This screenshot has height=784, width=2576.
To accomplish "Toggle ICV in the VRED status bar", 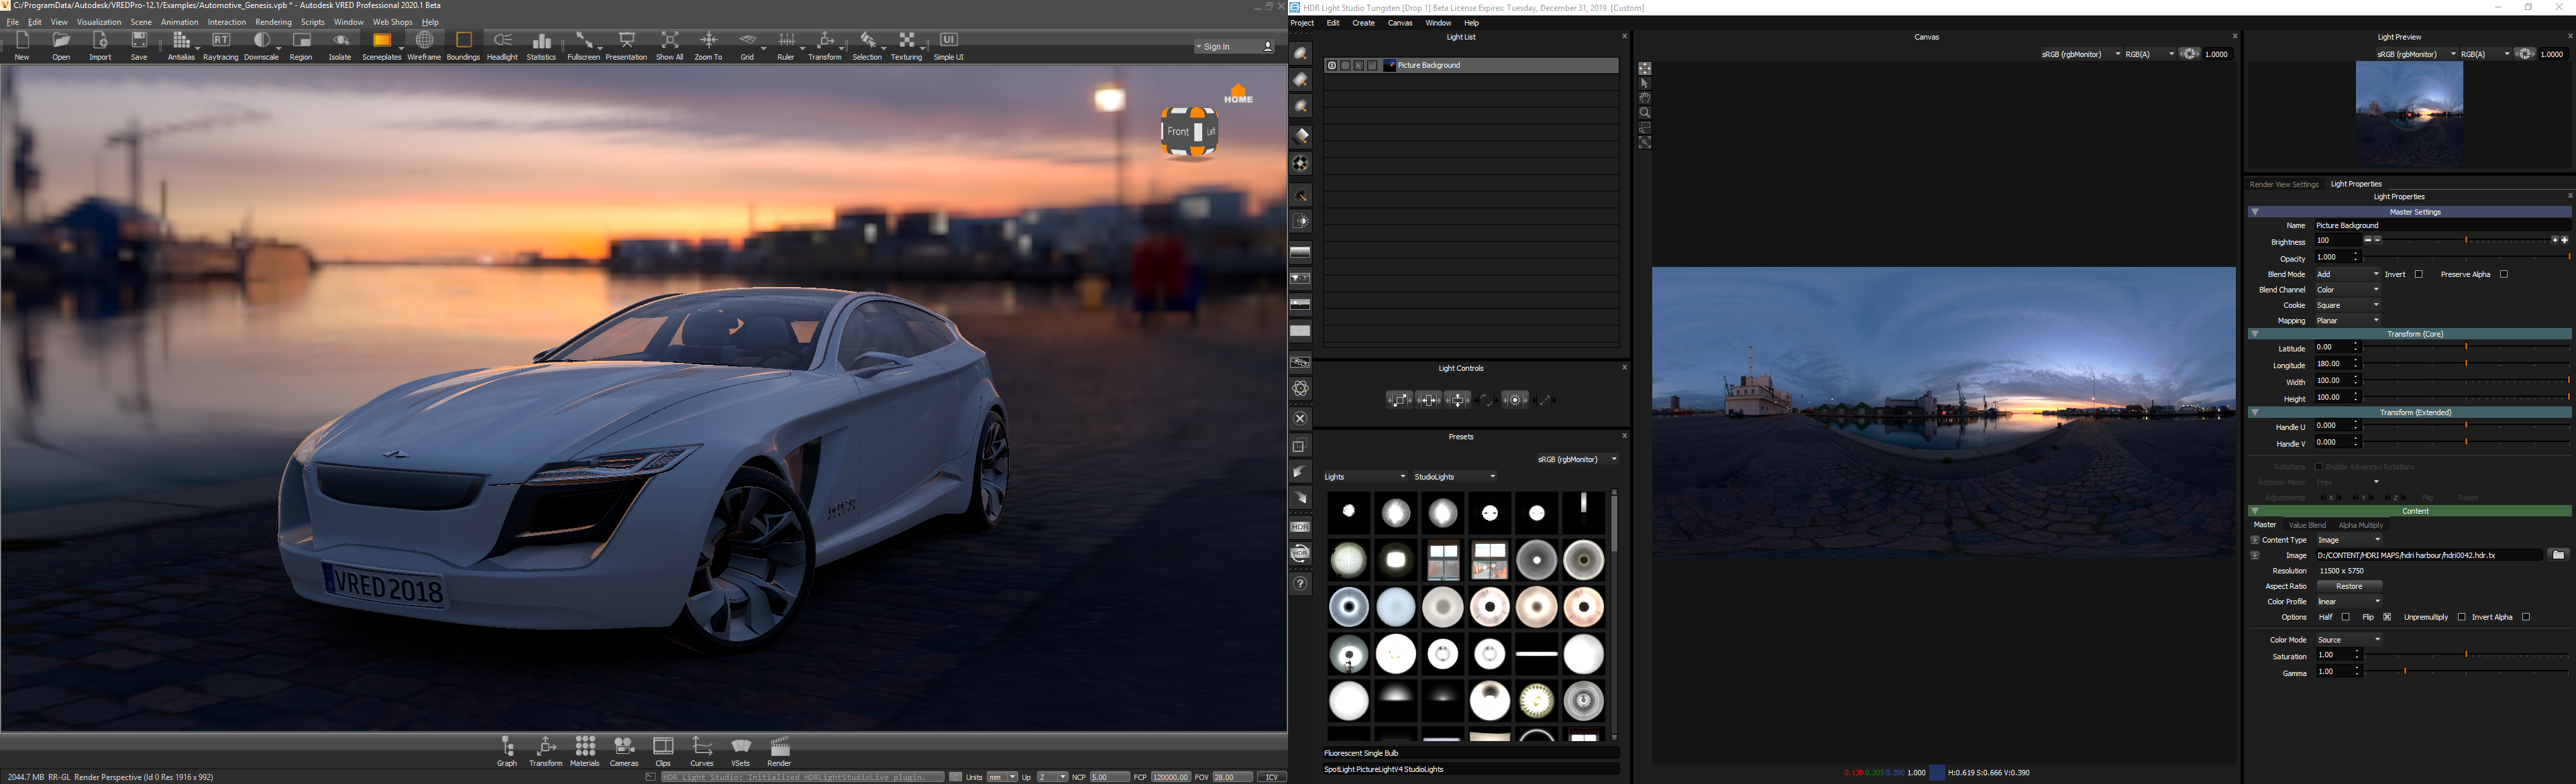I will click(1272, 777).
